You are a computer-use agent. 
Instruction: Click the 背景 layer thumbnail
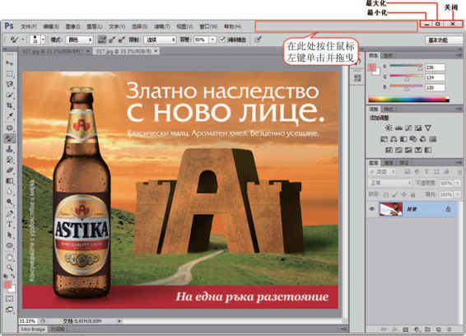390,209
